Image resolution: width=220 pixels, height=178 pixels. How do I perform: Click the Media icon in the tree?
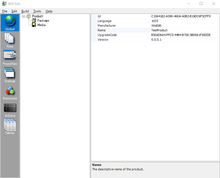pos(34,25)
